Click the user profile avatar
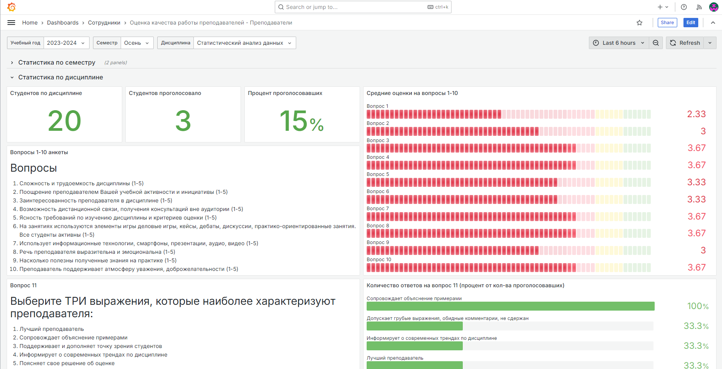The height and width of the screenshot is (369, 722). coord(713,7)
